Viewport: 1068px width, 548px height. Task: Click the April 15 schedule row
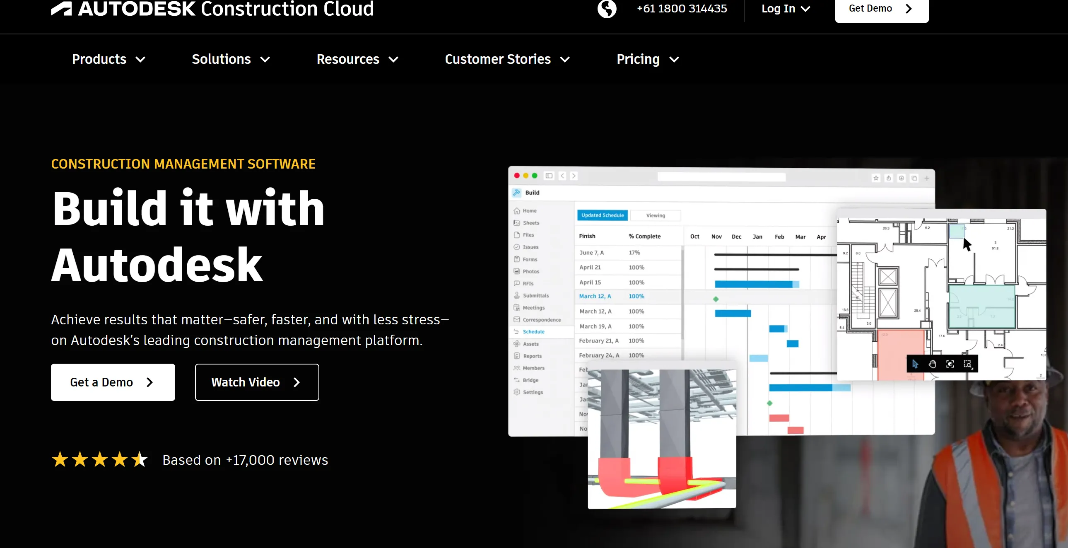pyautogui.click(x=628, y=282)
